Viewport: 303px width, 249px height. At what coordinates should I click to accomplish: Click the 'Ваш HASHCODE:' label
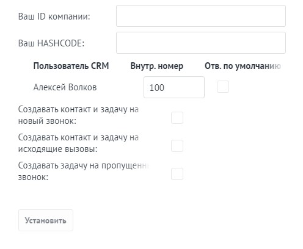51,43
